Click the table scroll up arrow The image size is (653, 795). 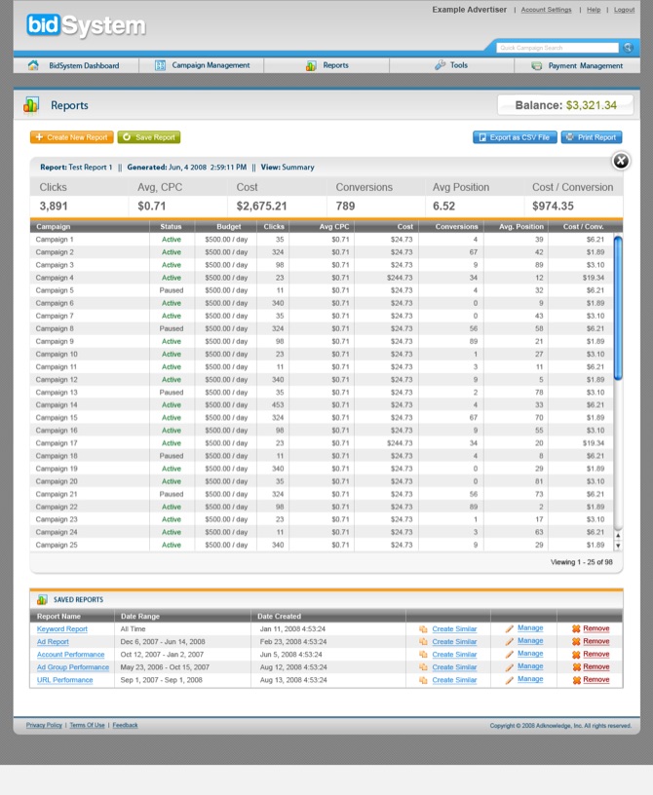click(618, 536)
